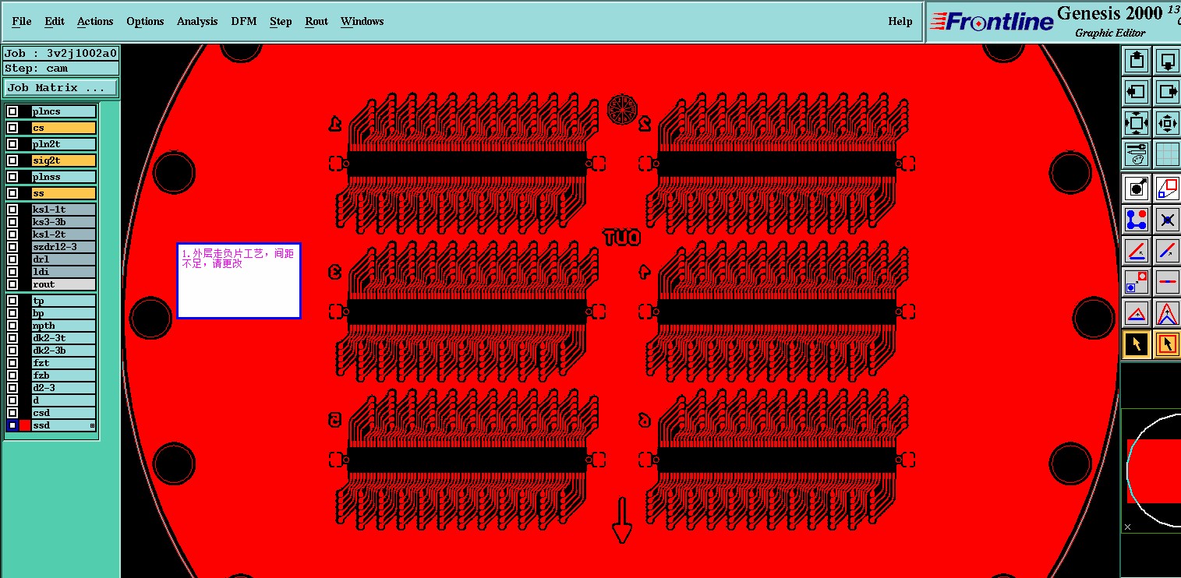Click the Chinese note box on canvas
The height and width of the screenshot is (578, 1181).
point(239,280)
